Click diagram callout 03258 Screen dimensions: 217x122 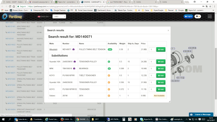pos(192,48)
